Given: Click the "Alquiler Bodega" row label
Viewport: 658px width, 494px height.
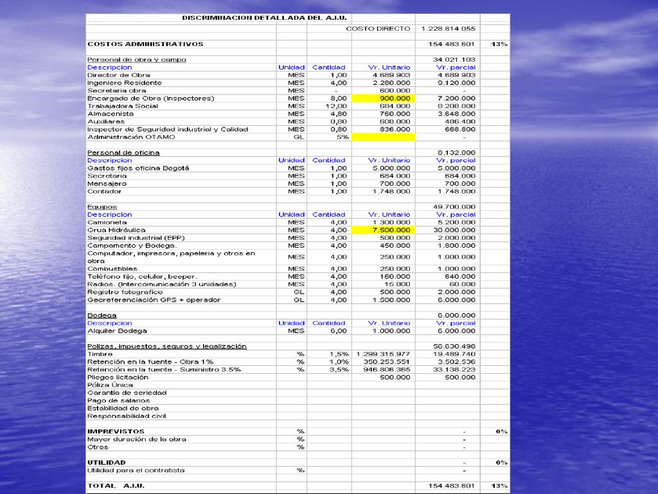Looking at the screenshot, I should (117, 331).
